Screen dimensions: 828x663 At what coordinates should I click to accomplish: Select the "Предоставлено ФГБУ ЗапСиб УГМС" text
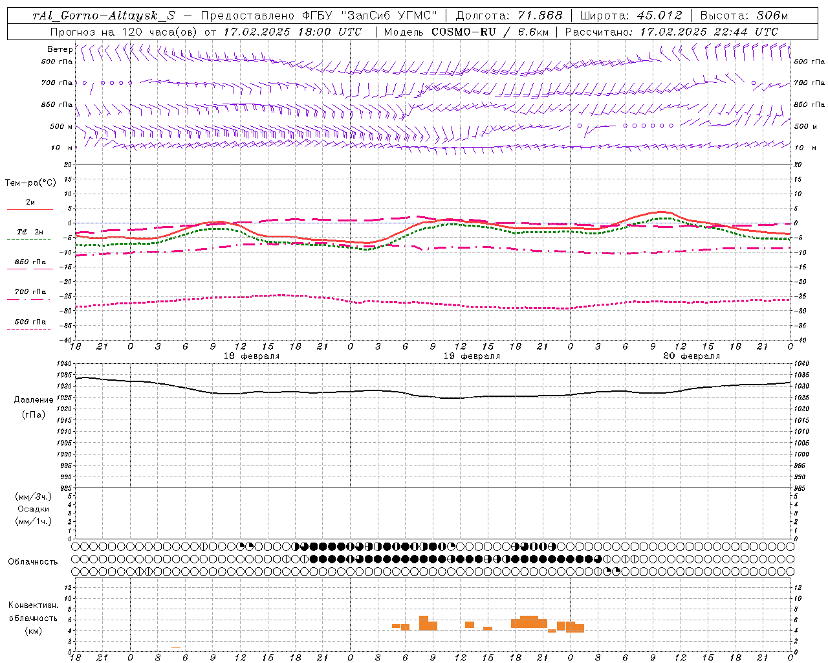click(320, 16)
